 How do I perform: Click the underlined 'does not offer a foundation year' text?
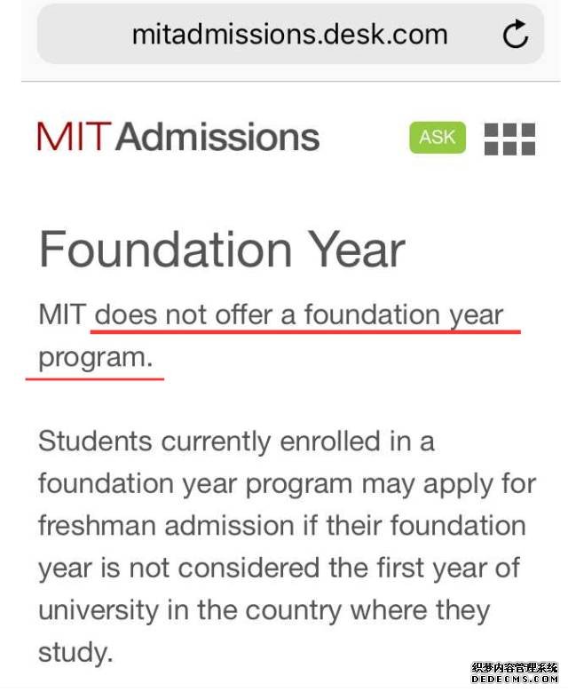point(299,315)
